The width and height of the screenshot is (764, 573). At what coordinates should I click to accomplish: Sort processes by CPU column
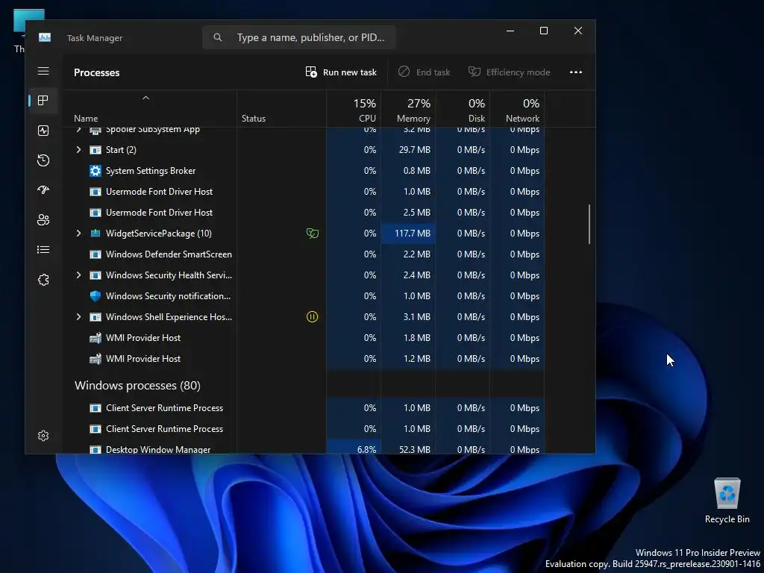tap(354, 110)
